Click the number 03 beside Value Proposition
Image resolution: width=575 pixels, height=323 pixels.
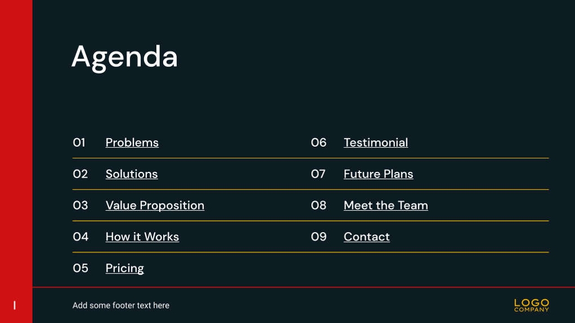click(80, 206)
